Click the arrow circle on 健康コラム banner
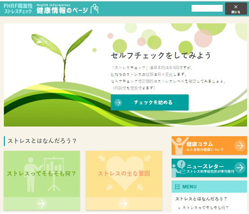The width and height of the screenshot is (249, 214). (x=240, y=146)
